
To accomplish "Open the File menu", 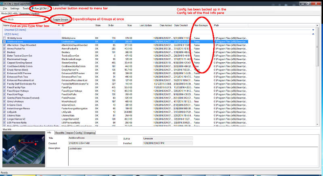I will (x=4, y=8).
